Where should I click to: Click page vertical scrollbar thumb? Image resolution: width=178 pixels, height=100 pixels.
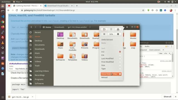pos(177,39)
